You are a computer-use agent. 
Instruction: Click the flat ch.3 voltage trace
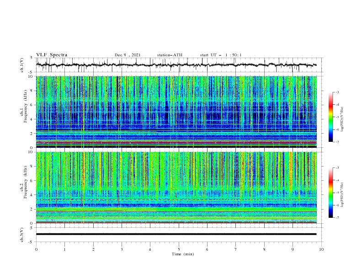[x=176, y=234]
